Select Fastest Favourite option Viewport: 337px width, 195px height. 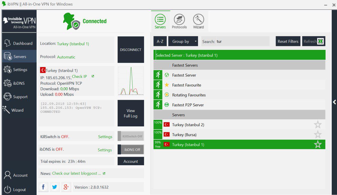click(x=239, y=85)
